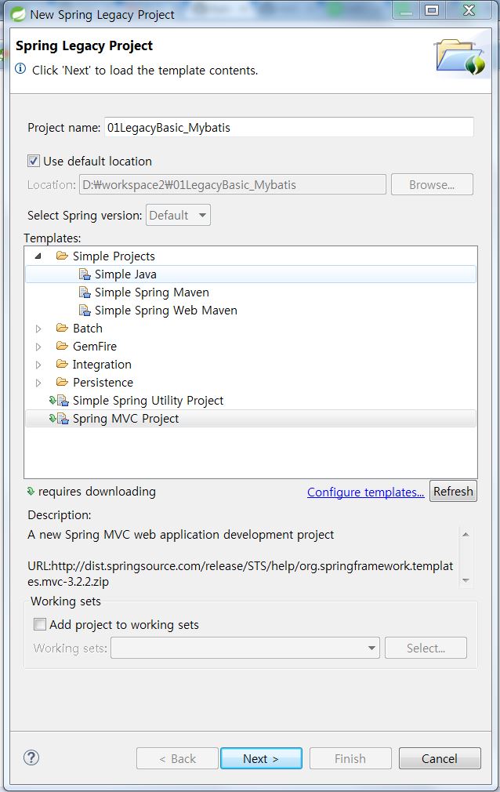Enable Add project to working sets
500x792 pixels.
[39, 624]
